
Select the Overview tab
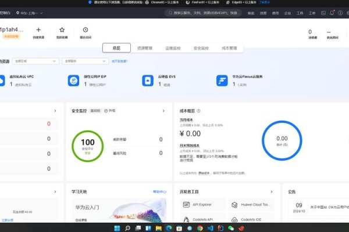pyautogui.click(x=116, y=48)
